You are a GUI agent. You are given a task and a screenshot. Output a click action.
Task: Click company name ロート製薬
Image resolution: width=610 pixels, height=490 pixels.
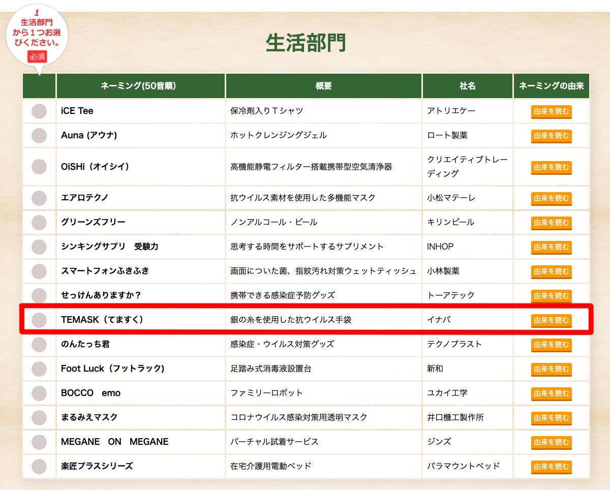[447, 135]
